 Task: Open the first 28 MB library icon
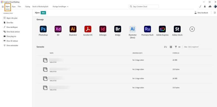click(45, 60)
